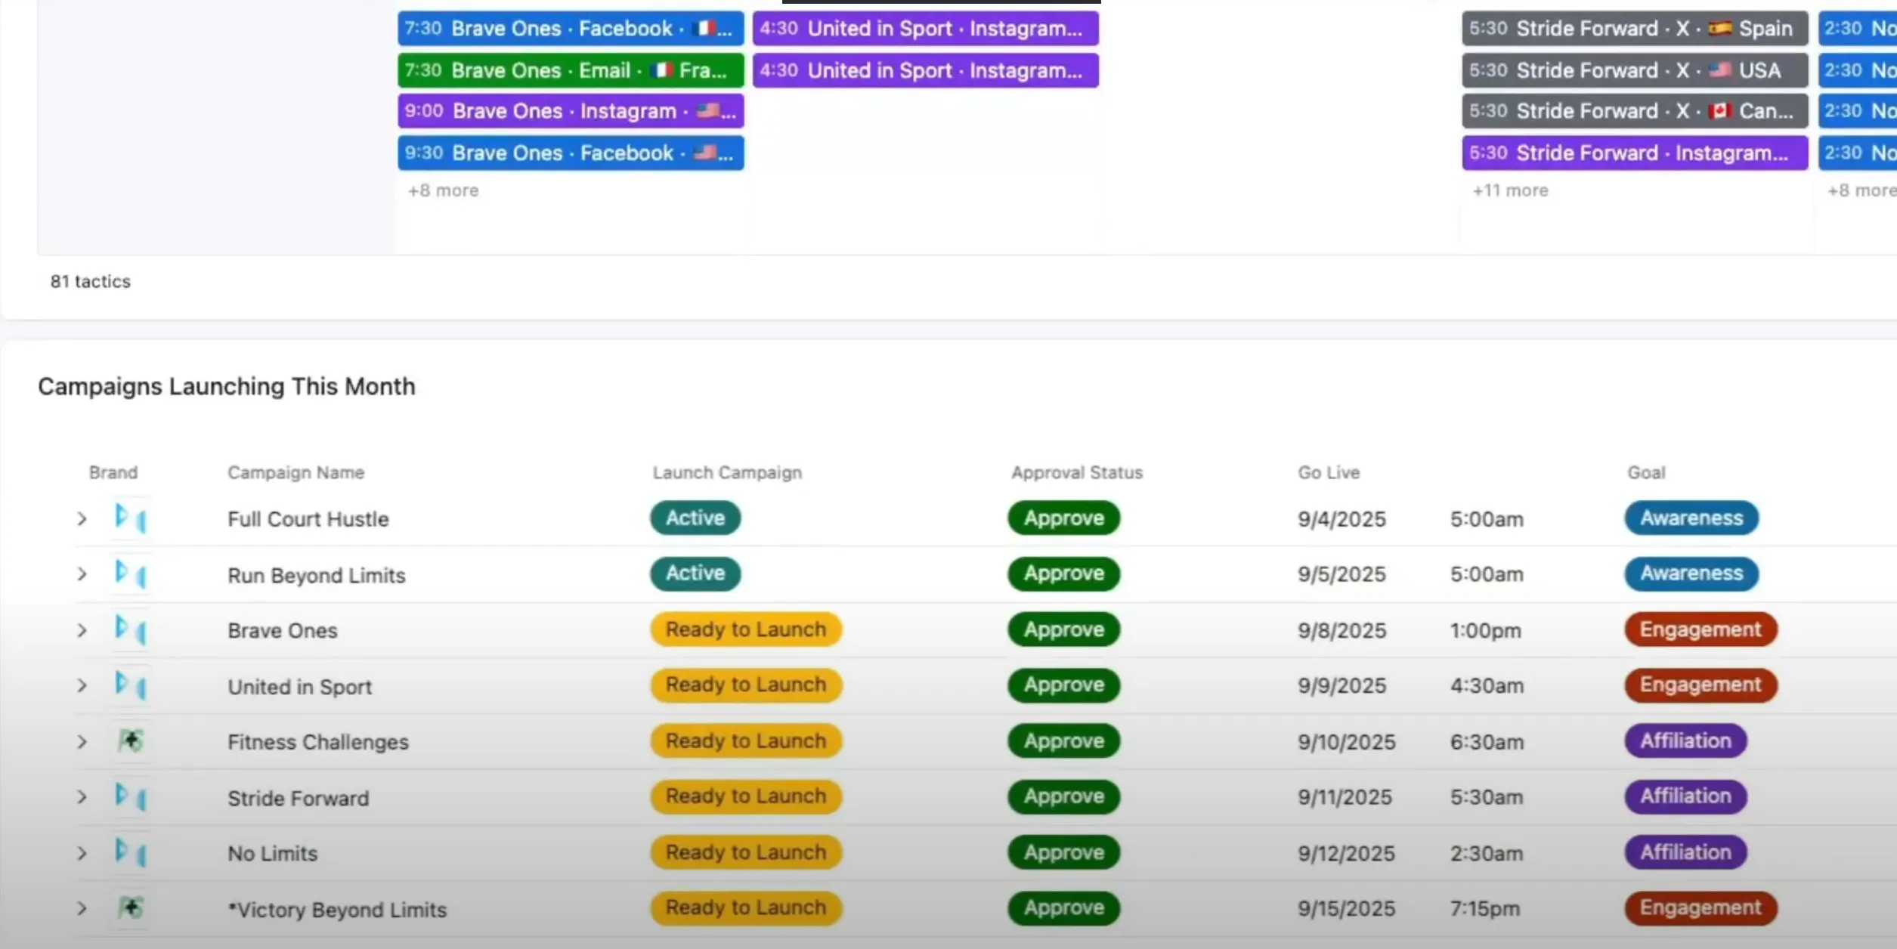Click Engagement goal for United in Sport
Screen dimensions: 1897x949
pos(1700,685)
